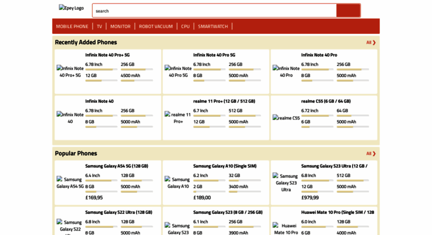Open Infinix Note 40 Pro title link

(x=319, y=55)
